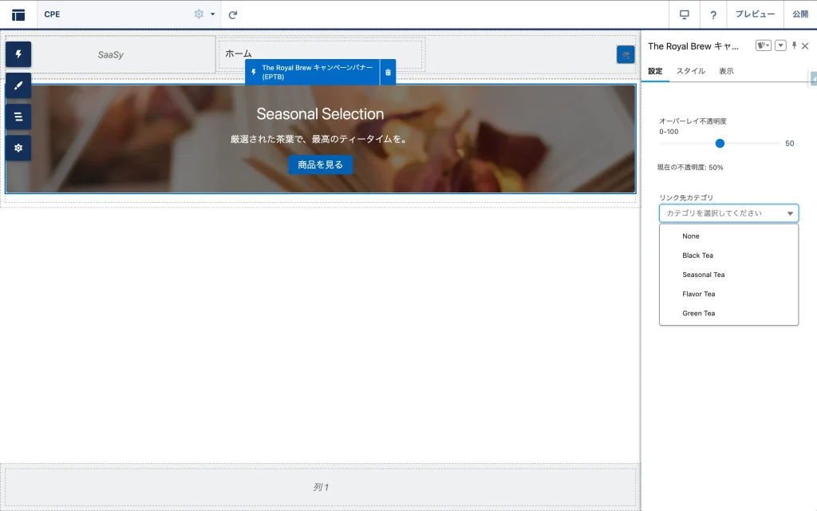Open the Components lightning bolt panel
This screenshot has width=817, height=511.
point(18,54)
